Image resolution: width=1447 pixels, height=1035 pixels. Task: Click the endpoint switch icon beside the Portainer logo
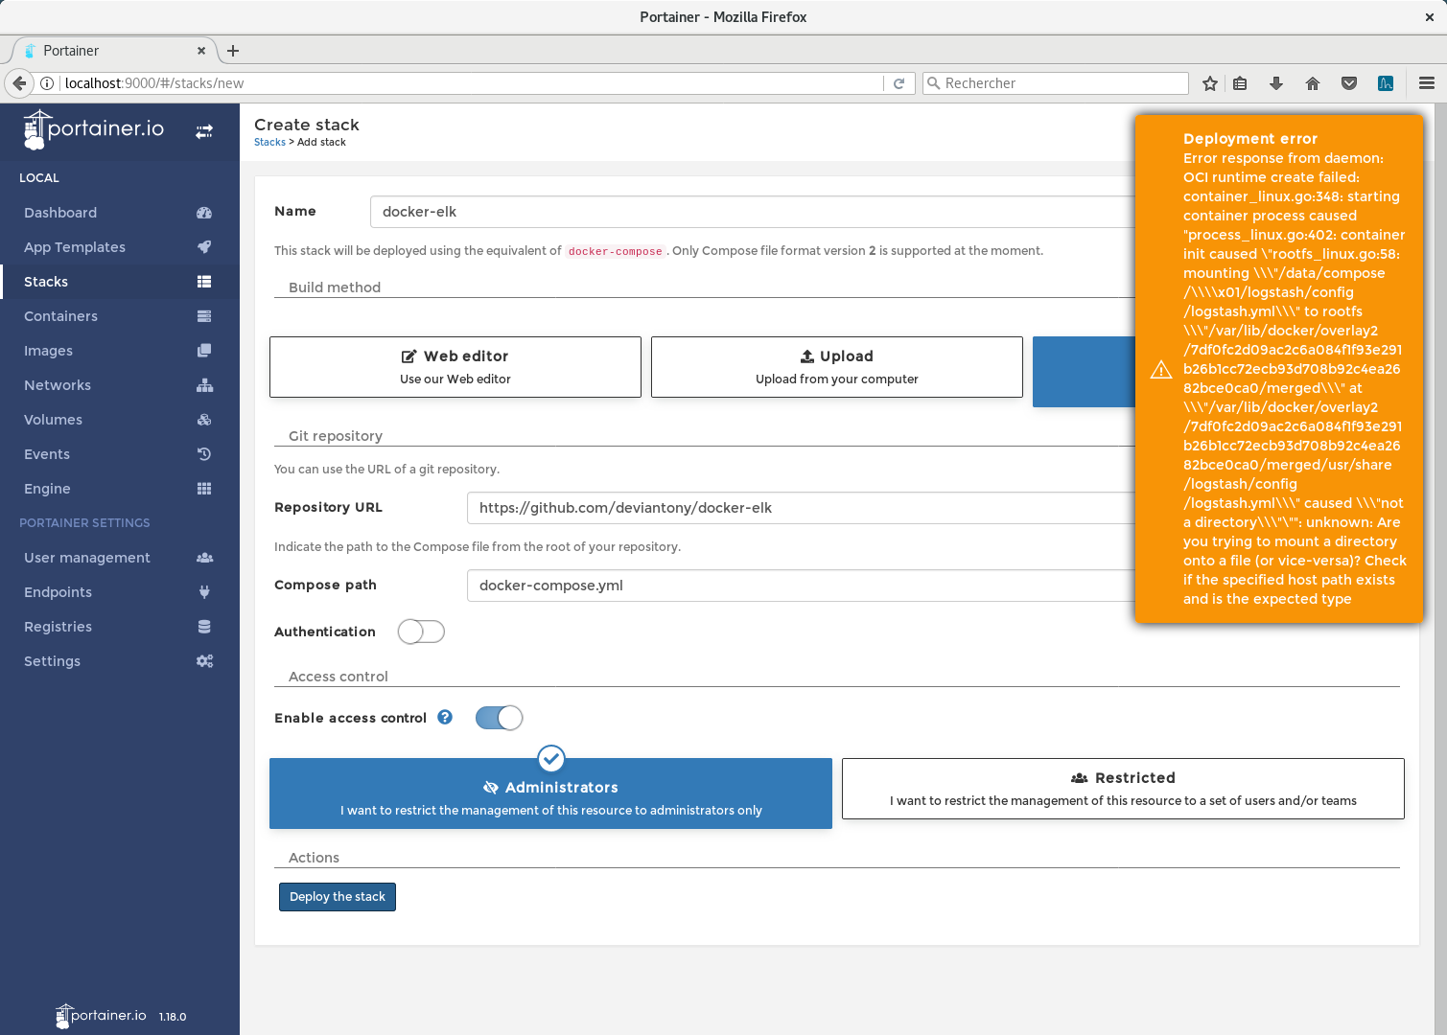pyautogui.click(x=204, y=131)
